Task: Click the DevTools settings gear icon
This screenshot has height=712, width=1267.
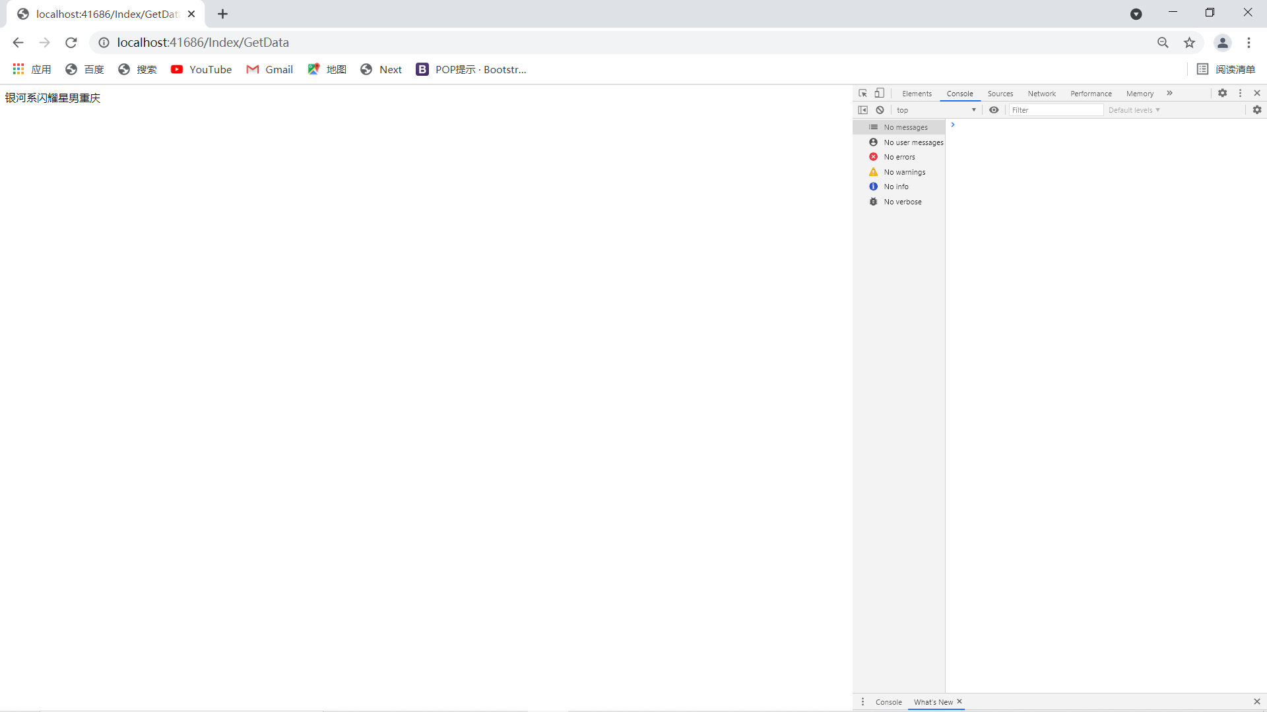Action: click(x=1223, y=93)
